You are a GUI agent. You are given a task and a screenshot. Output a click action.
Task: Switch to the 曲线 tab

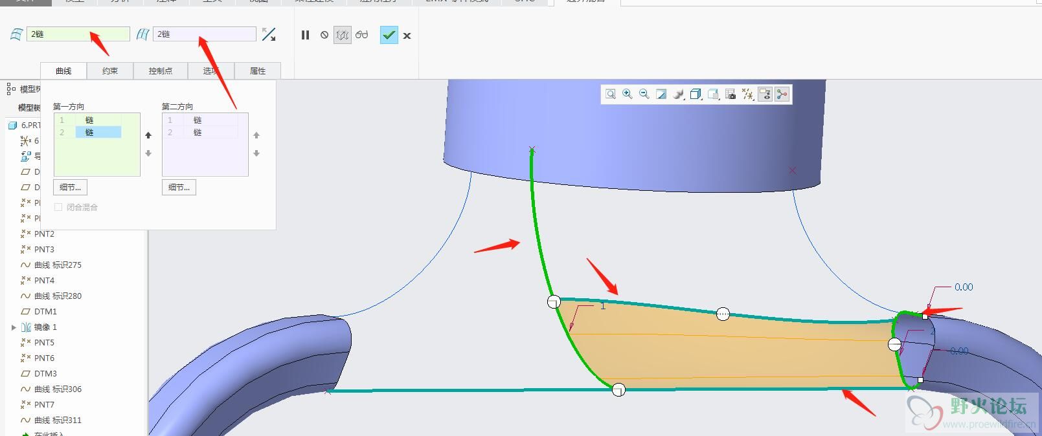(63, 71)
